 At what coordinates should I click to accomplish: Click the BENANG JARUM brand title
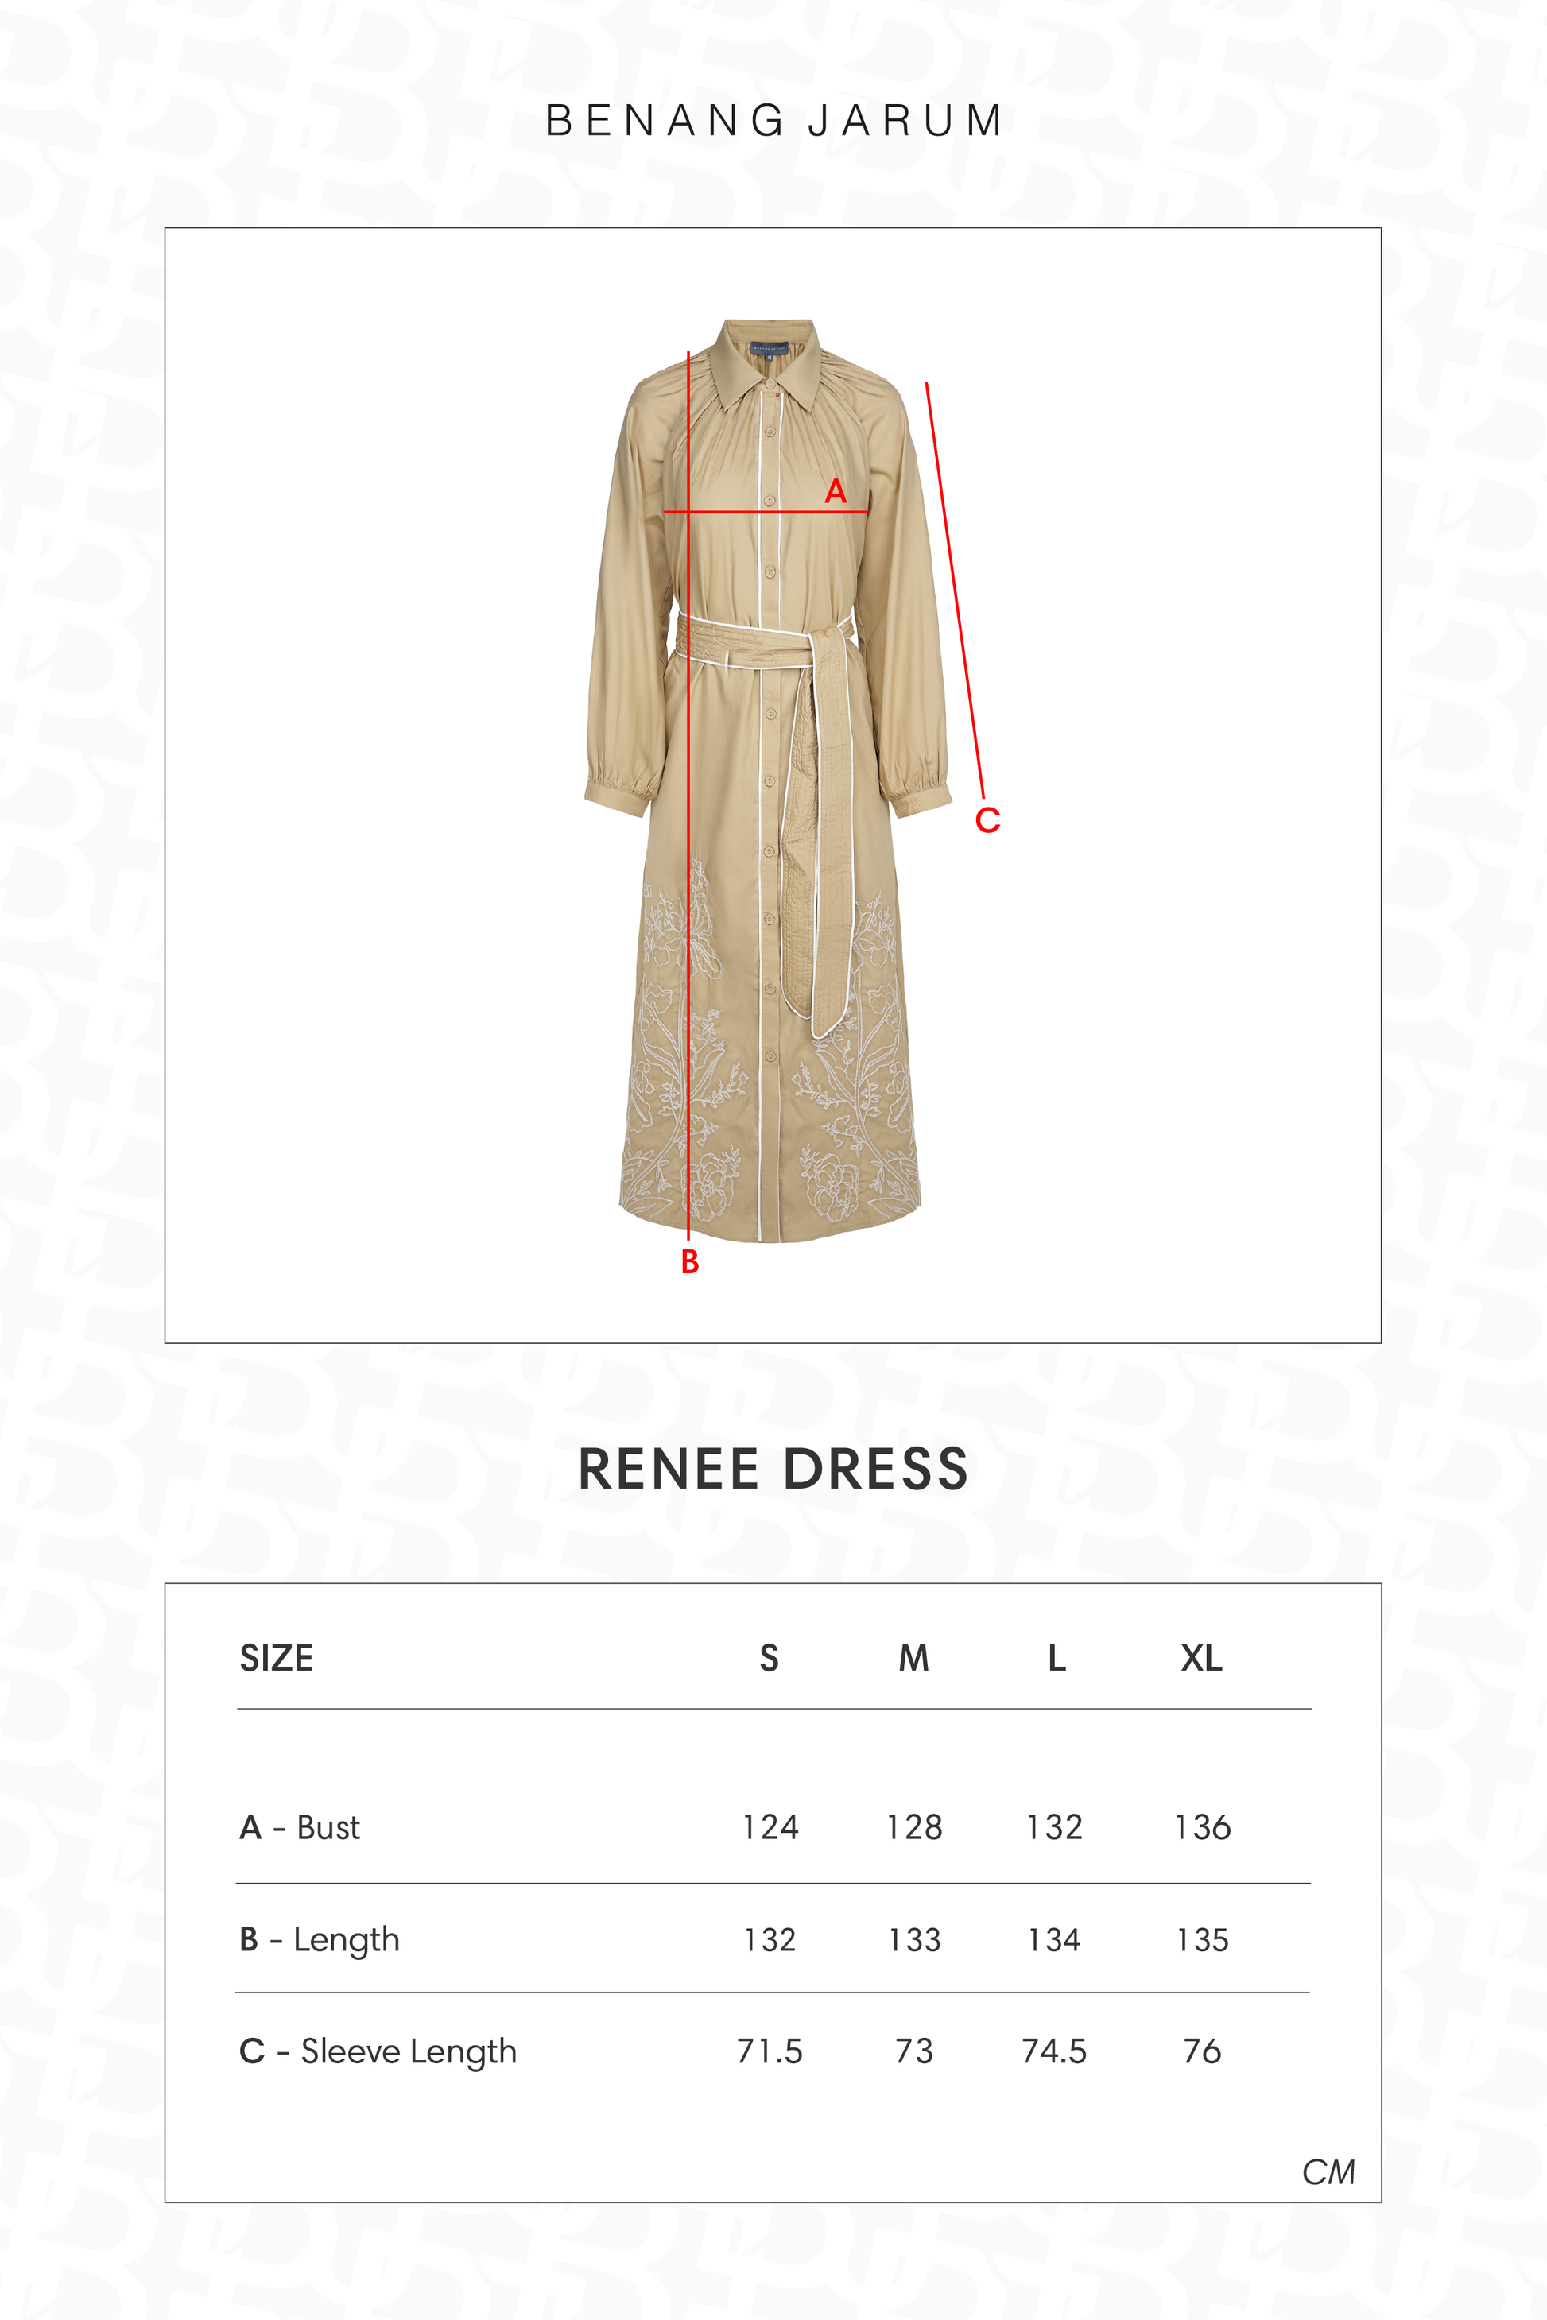click(x=773, y=120)
